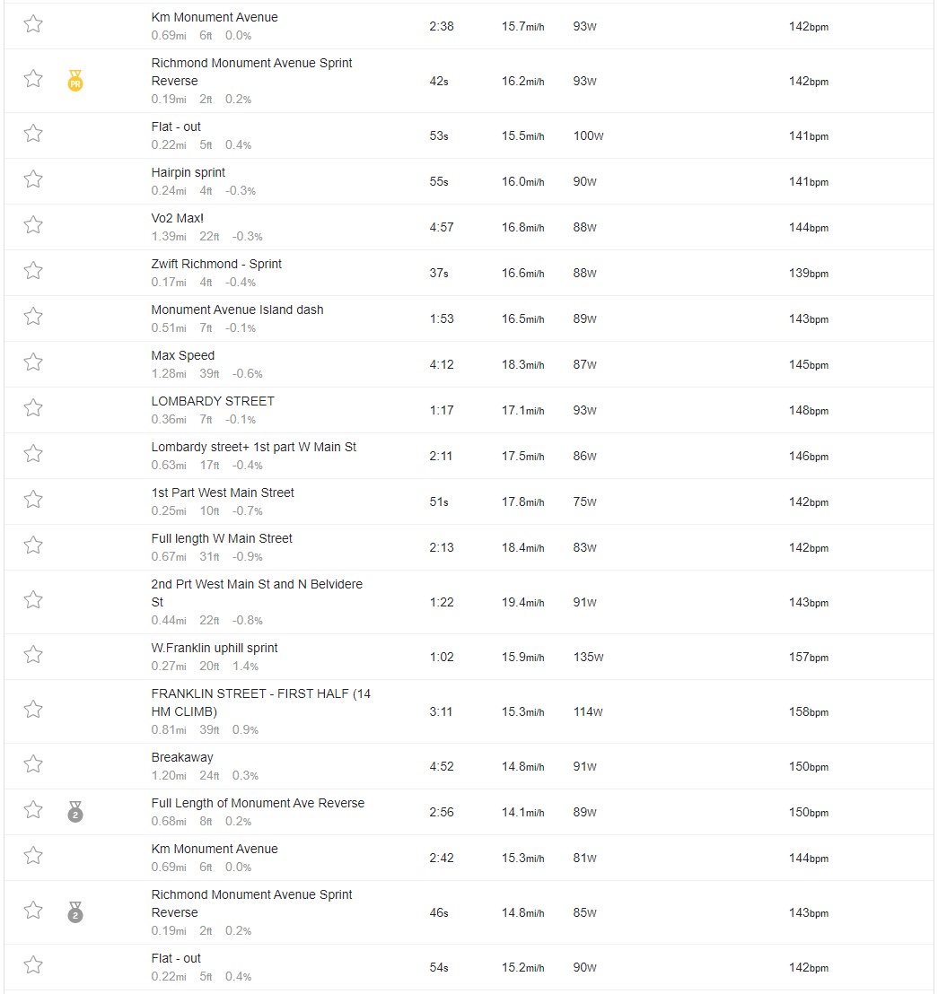Open FRANKLIN STREET - FIRST HALF segment
The image size is (938, 994).
click(260, 702)
